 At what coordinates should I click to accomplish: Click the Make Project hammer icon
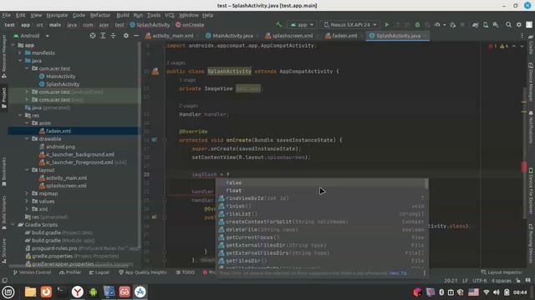(278, 24)
